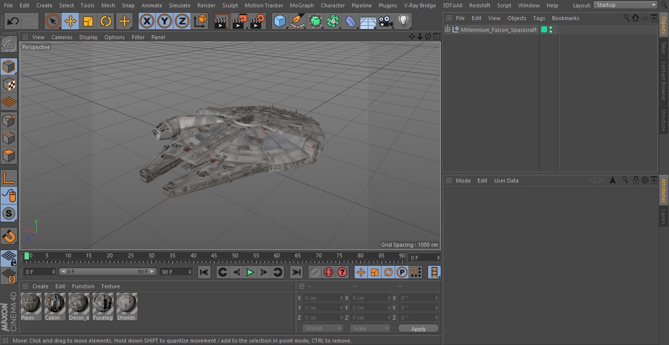The height and width of the screenshot is (345, 669).
Task: Open Attributes Mode menu
Action: tap(463, 181)
